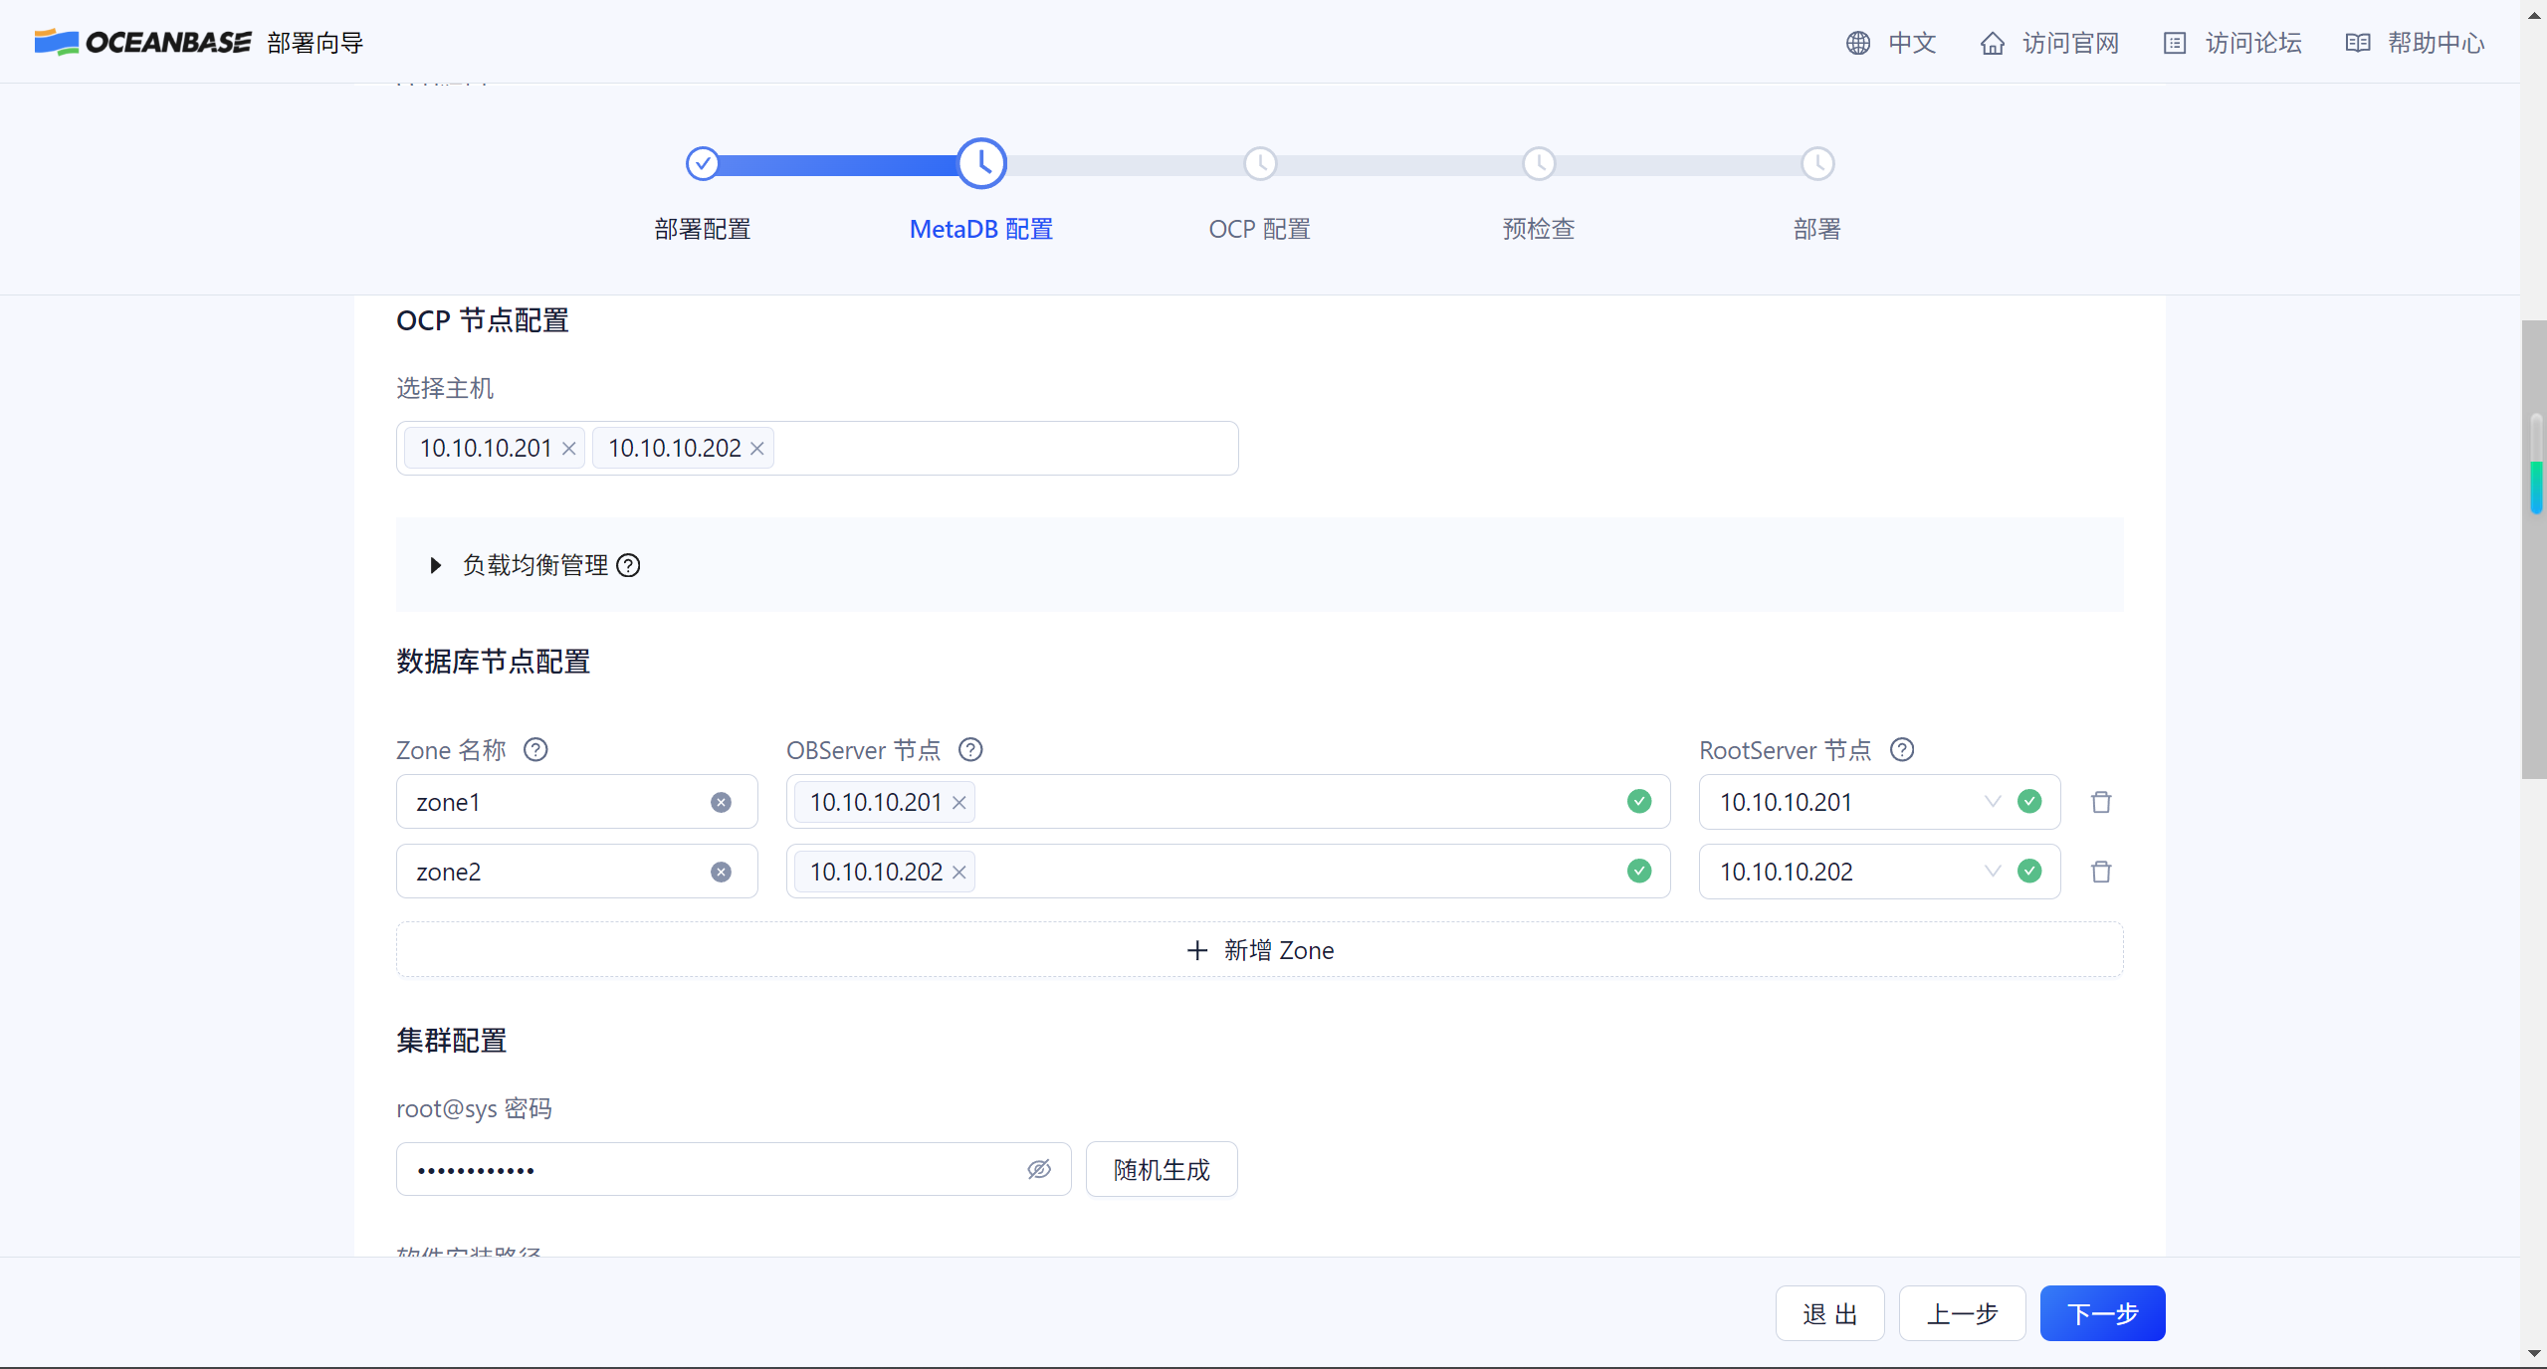Viewport: 2547px width, 1369px height.
Task: Click help icon next to Zone 名称
Action: click(535, 749)
